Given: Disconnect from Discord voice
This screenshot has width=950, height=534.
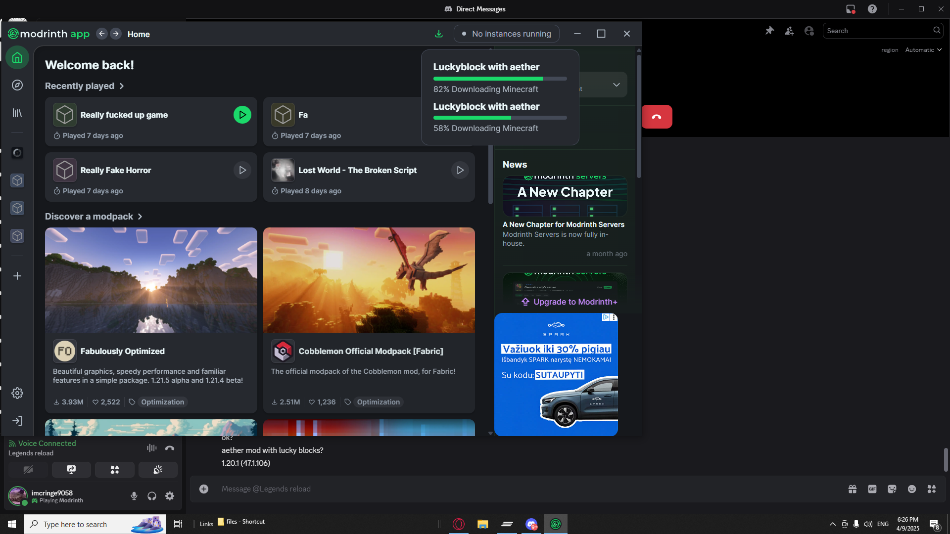Looking at the screenshot, I should (170, 448).
